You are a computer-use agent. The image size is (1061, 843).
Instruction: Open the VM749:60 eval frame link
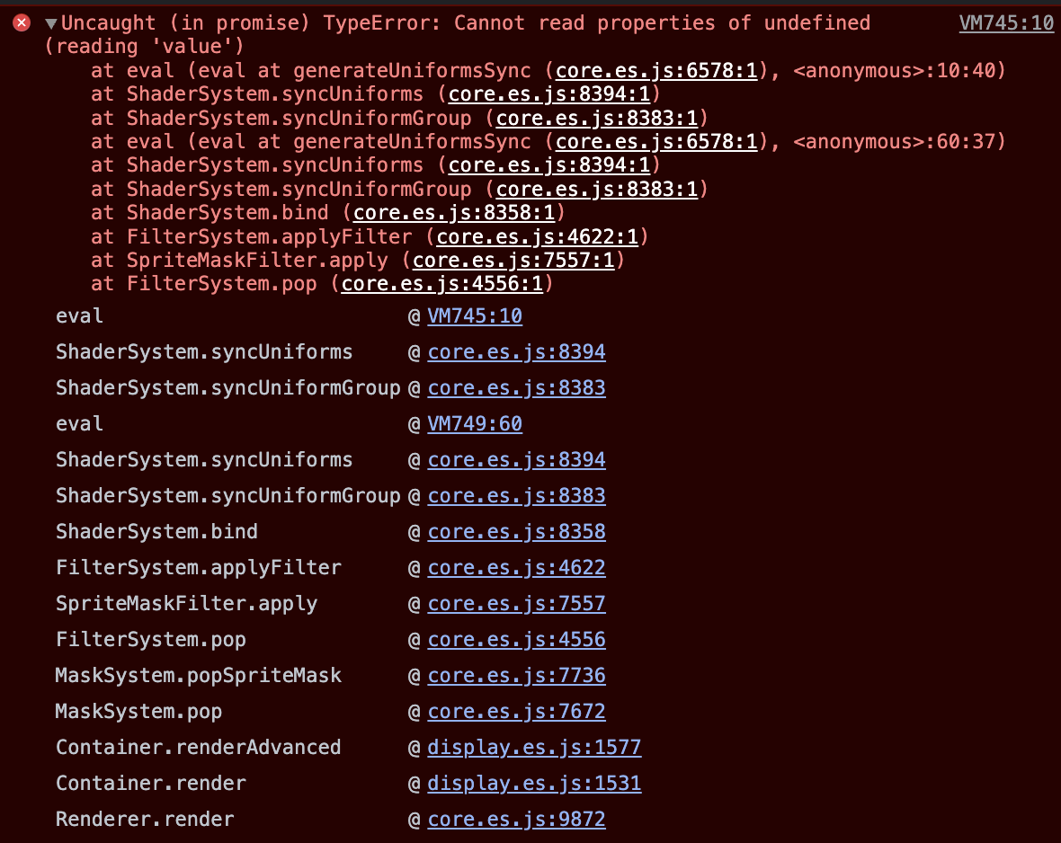click(475, 423)
